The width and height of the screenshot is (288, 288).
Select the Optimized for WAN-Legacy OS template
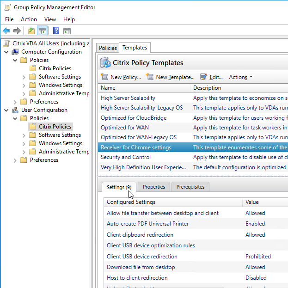[193, 137]
